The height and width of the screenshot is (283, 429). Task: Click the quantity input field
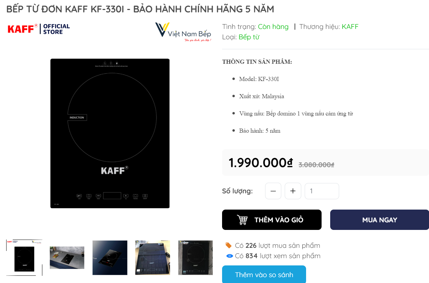pyautogui.click(x=322, y=191)
